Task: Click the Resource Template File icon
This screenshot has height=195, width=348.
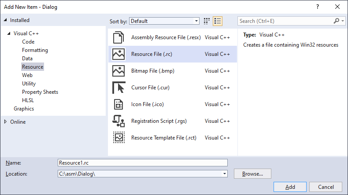Action: click(x=119, y=137)
